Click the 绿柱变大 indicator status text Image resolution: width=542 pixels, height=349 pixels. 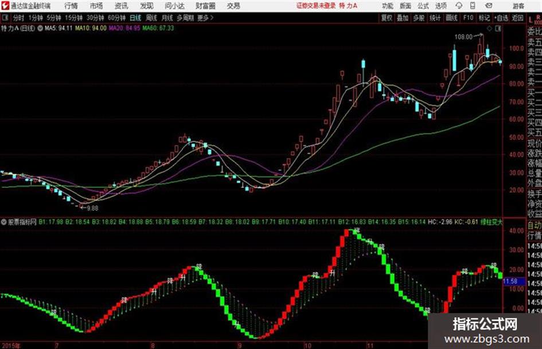pos(491,222)
